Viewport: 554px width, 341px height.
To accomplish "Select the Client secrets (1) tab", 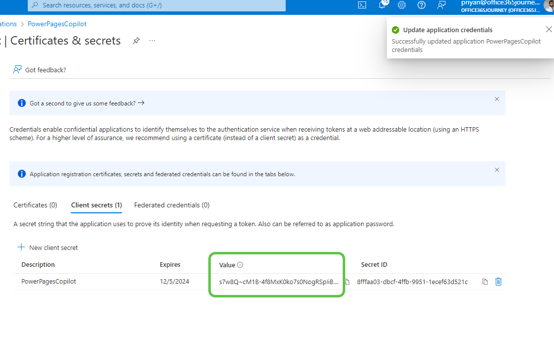I will 96,205.
